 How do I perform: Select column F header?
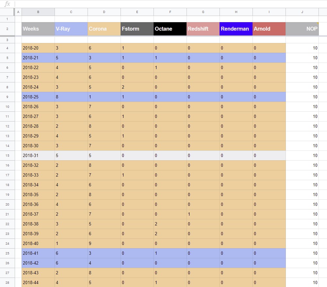(x=170, y=12)
